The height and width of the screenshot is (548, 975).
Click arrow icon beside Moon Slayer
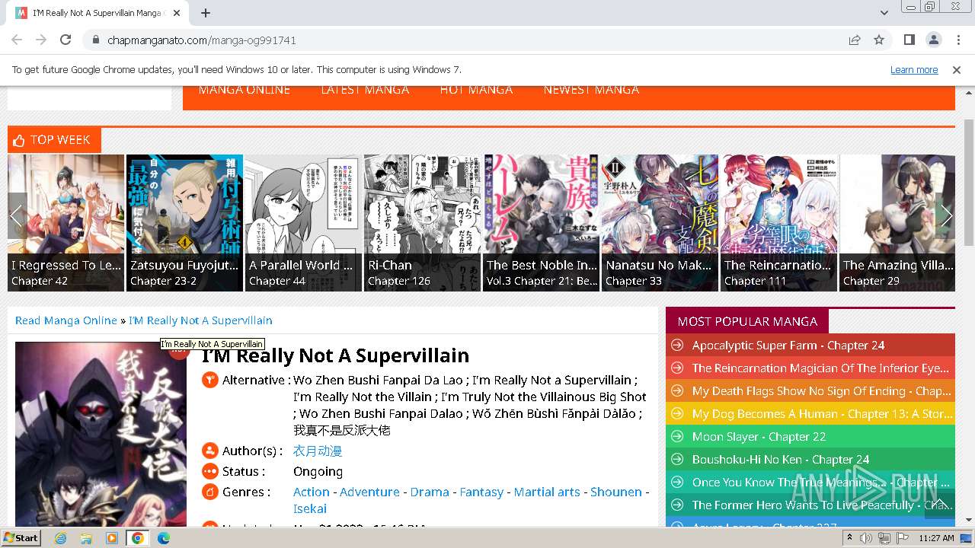pos(677,437)
